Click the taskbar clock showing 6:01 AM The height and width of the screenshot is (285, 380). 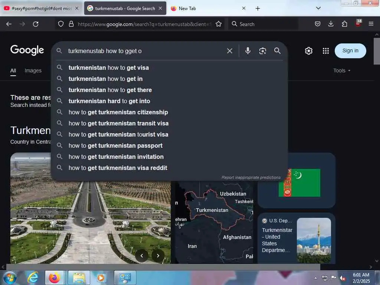click(x=361, y=278)
